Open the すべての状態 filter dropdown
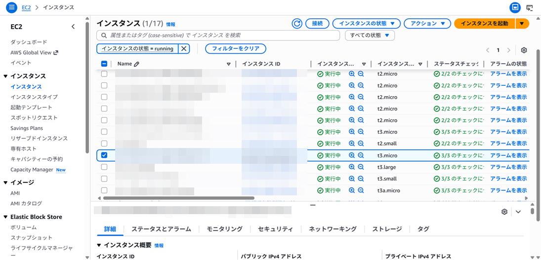Screen dimensions: 541x260 coord(370,36)
